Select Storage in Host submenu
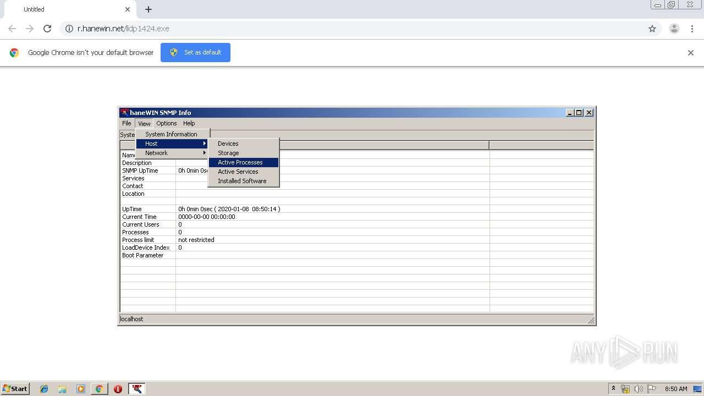This screenshot has height=396, width=704. [x=244, y=153]
